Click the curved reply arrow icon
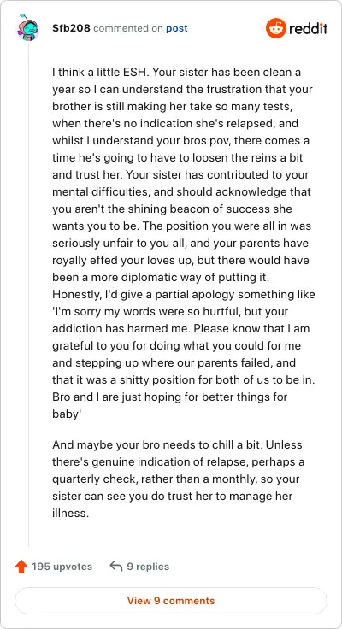 click(116, 567)
